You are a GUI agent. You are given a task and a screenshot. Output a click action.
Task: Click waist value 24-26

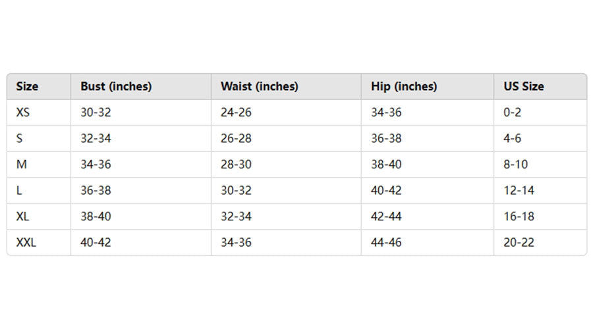point(236,113)
